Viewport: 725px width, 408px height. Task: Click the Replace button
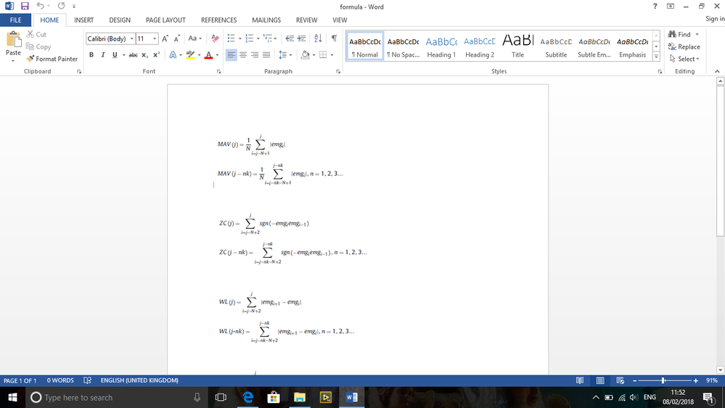click(684, 46)
